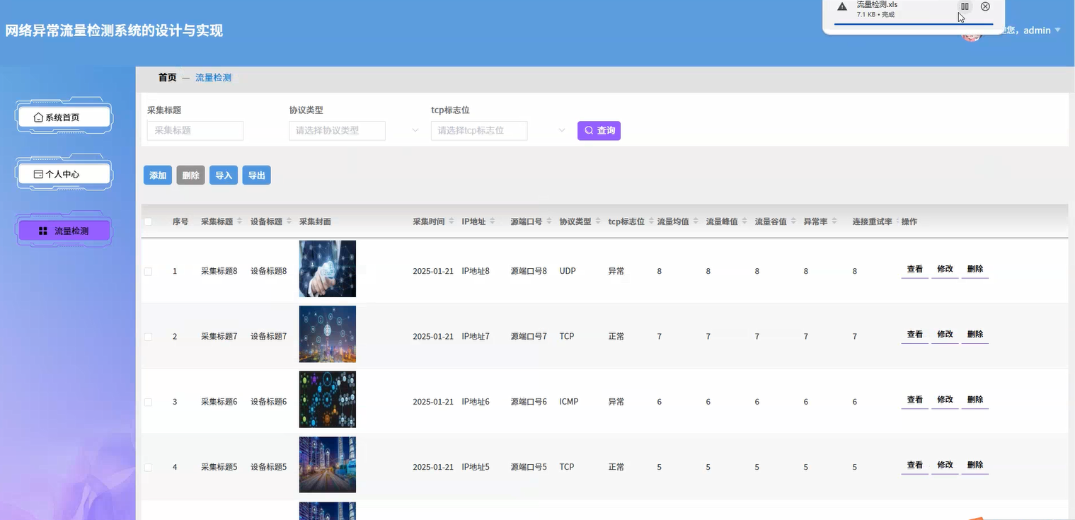Open the tcp标志位 dropdown
The height and width of the screenshot is (520, 1075).
[479, 130]
